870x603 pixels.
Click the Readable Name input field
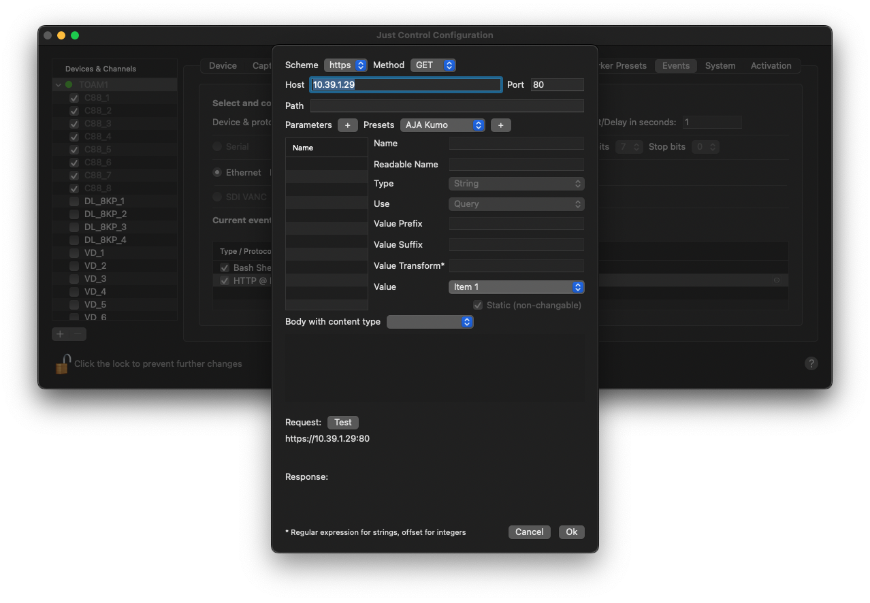(x=517, y=165)
